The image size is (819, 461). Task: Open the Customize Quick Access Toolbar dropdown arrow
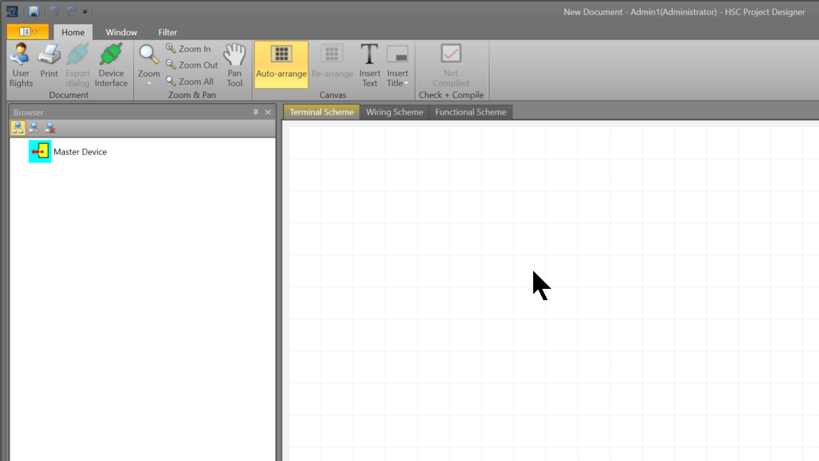click(85, 11)
